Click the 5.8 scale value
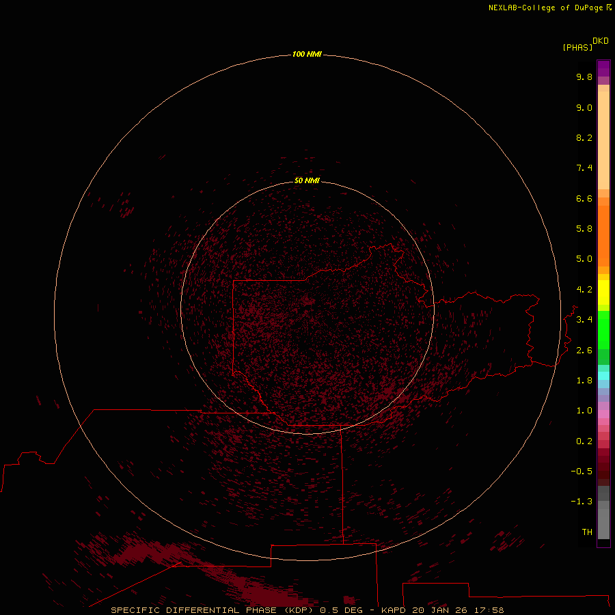 [x=584, y=229]
